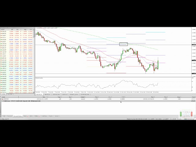Open the Trade tab in Terminal
The height and width of the screenshot is (147, 196).
[4, 116]
